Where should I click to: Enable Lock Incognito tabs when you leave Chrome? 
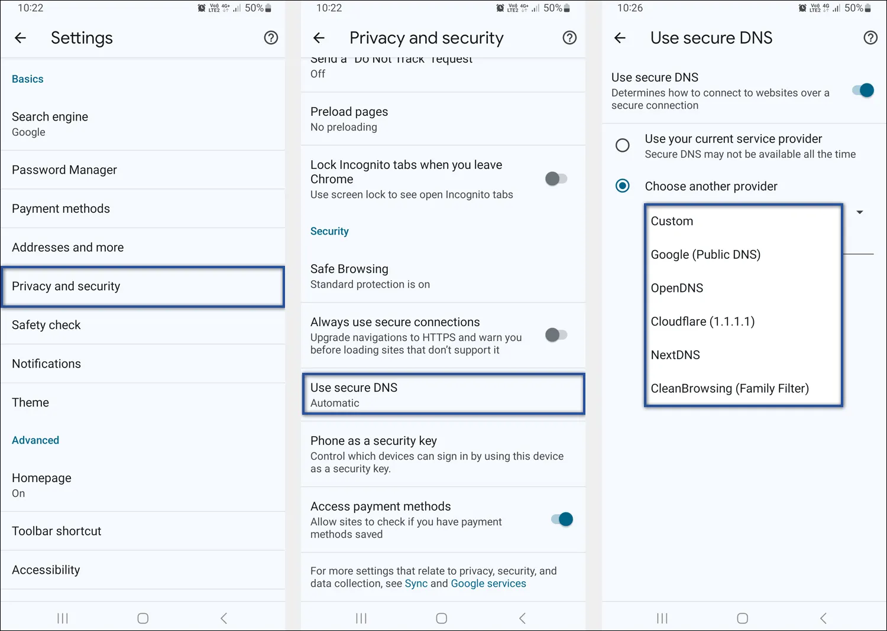556,178
